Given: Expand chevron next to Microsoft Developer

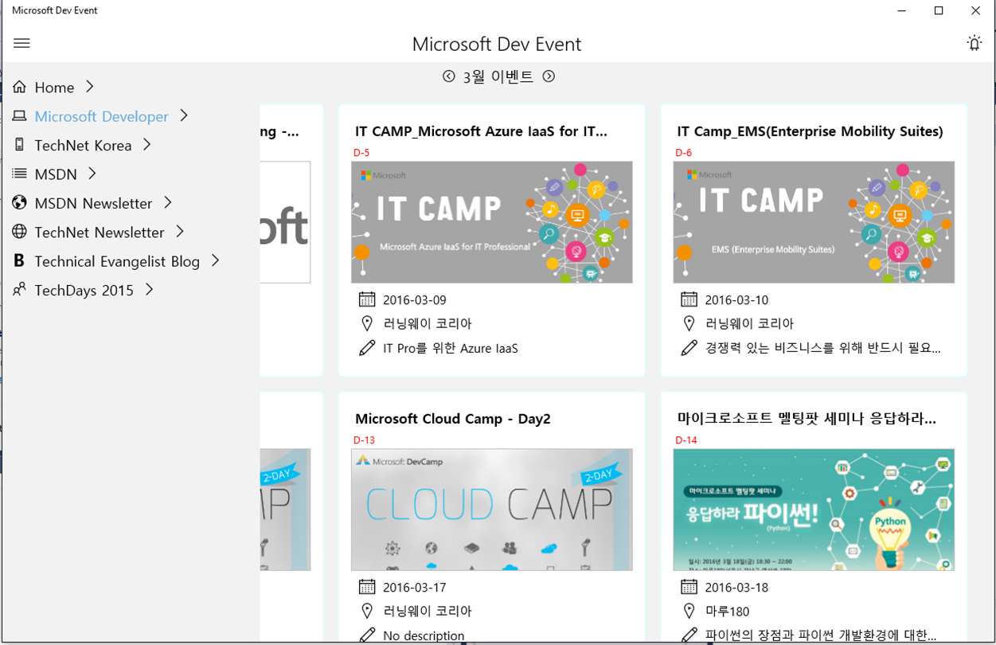Looking at the screenshot, I should coord(184,116).
